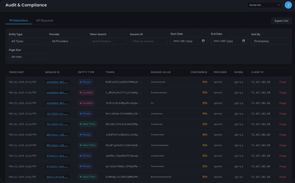Viewport: 295px width, 183px height.
Task: Click the TIMESTAMP column header
Action: [16, 72]
